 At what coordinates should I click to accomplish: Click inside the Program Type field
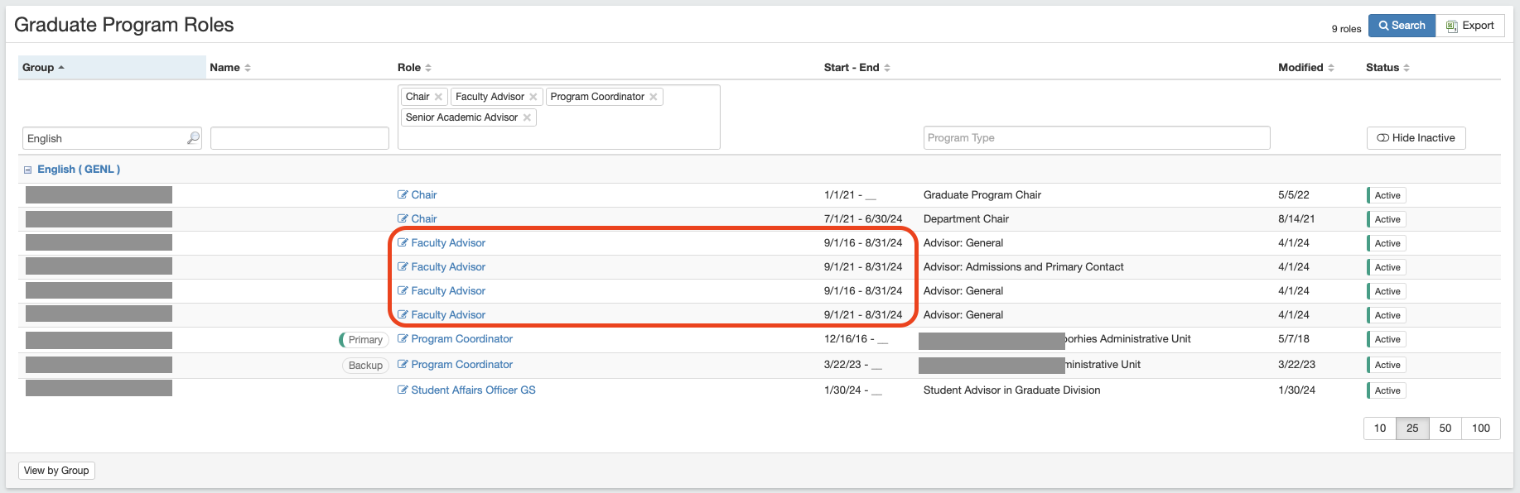(x=1097, y=137)
